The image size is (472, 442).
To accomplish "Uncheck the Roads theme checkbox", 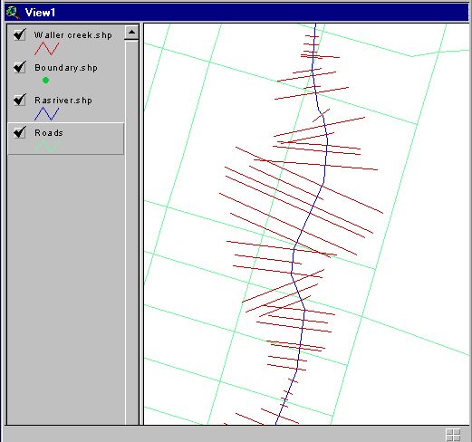I will click(20, 132).
